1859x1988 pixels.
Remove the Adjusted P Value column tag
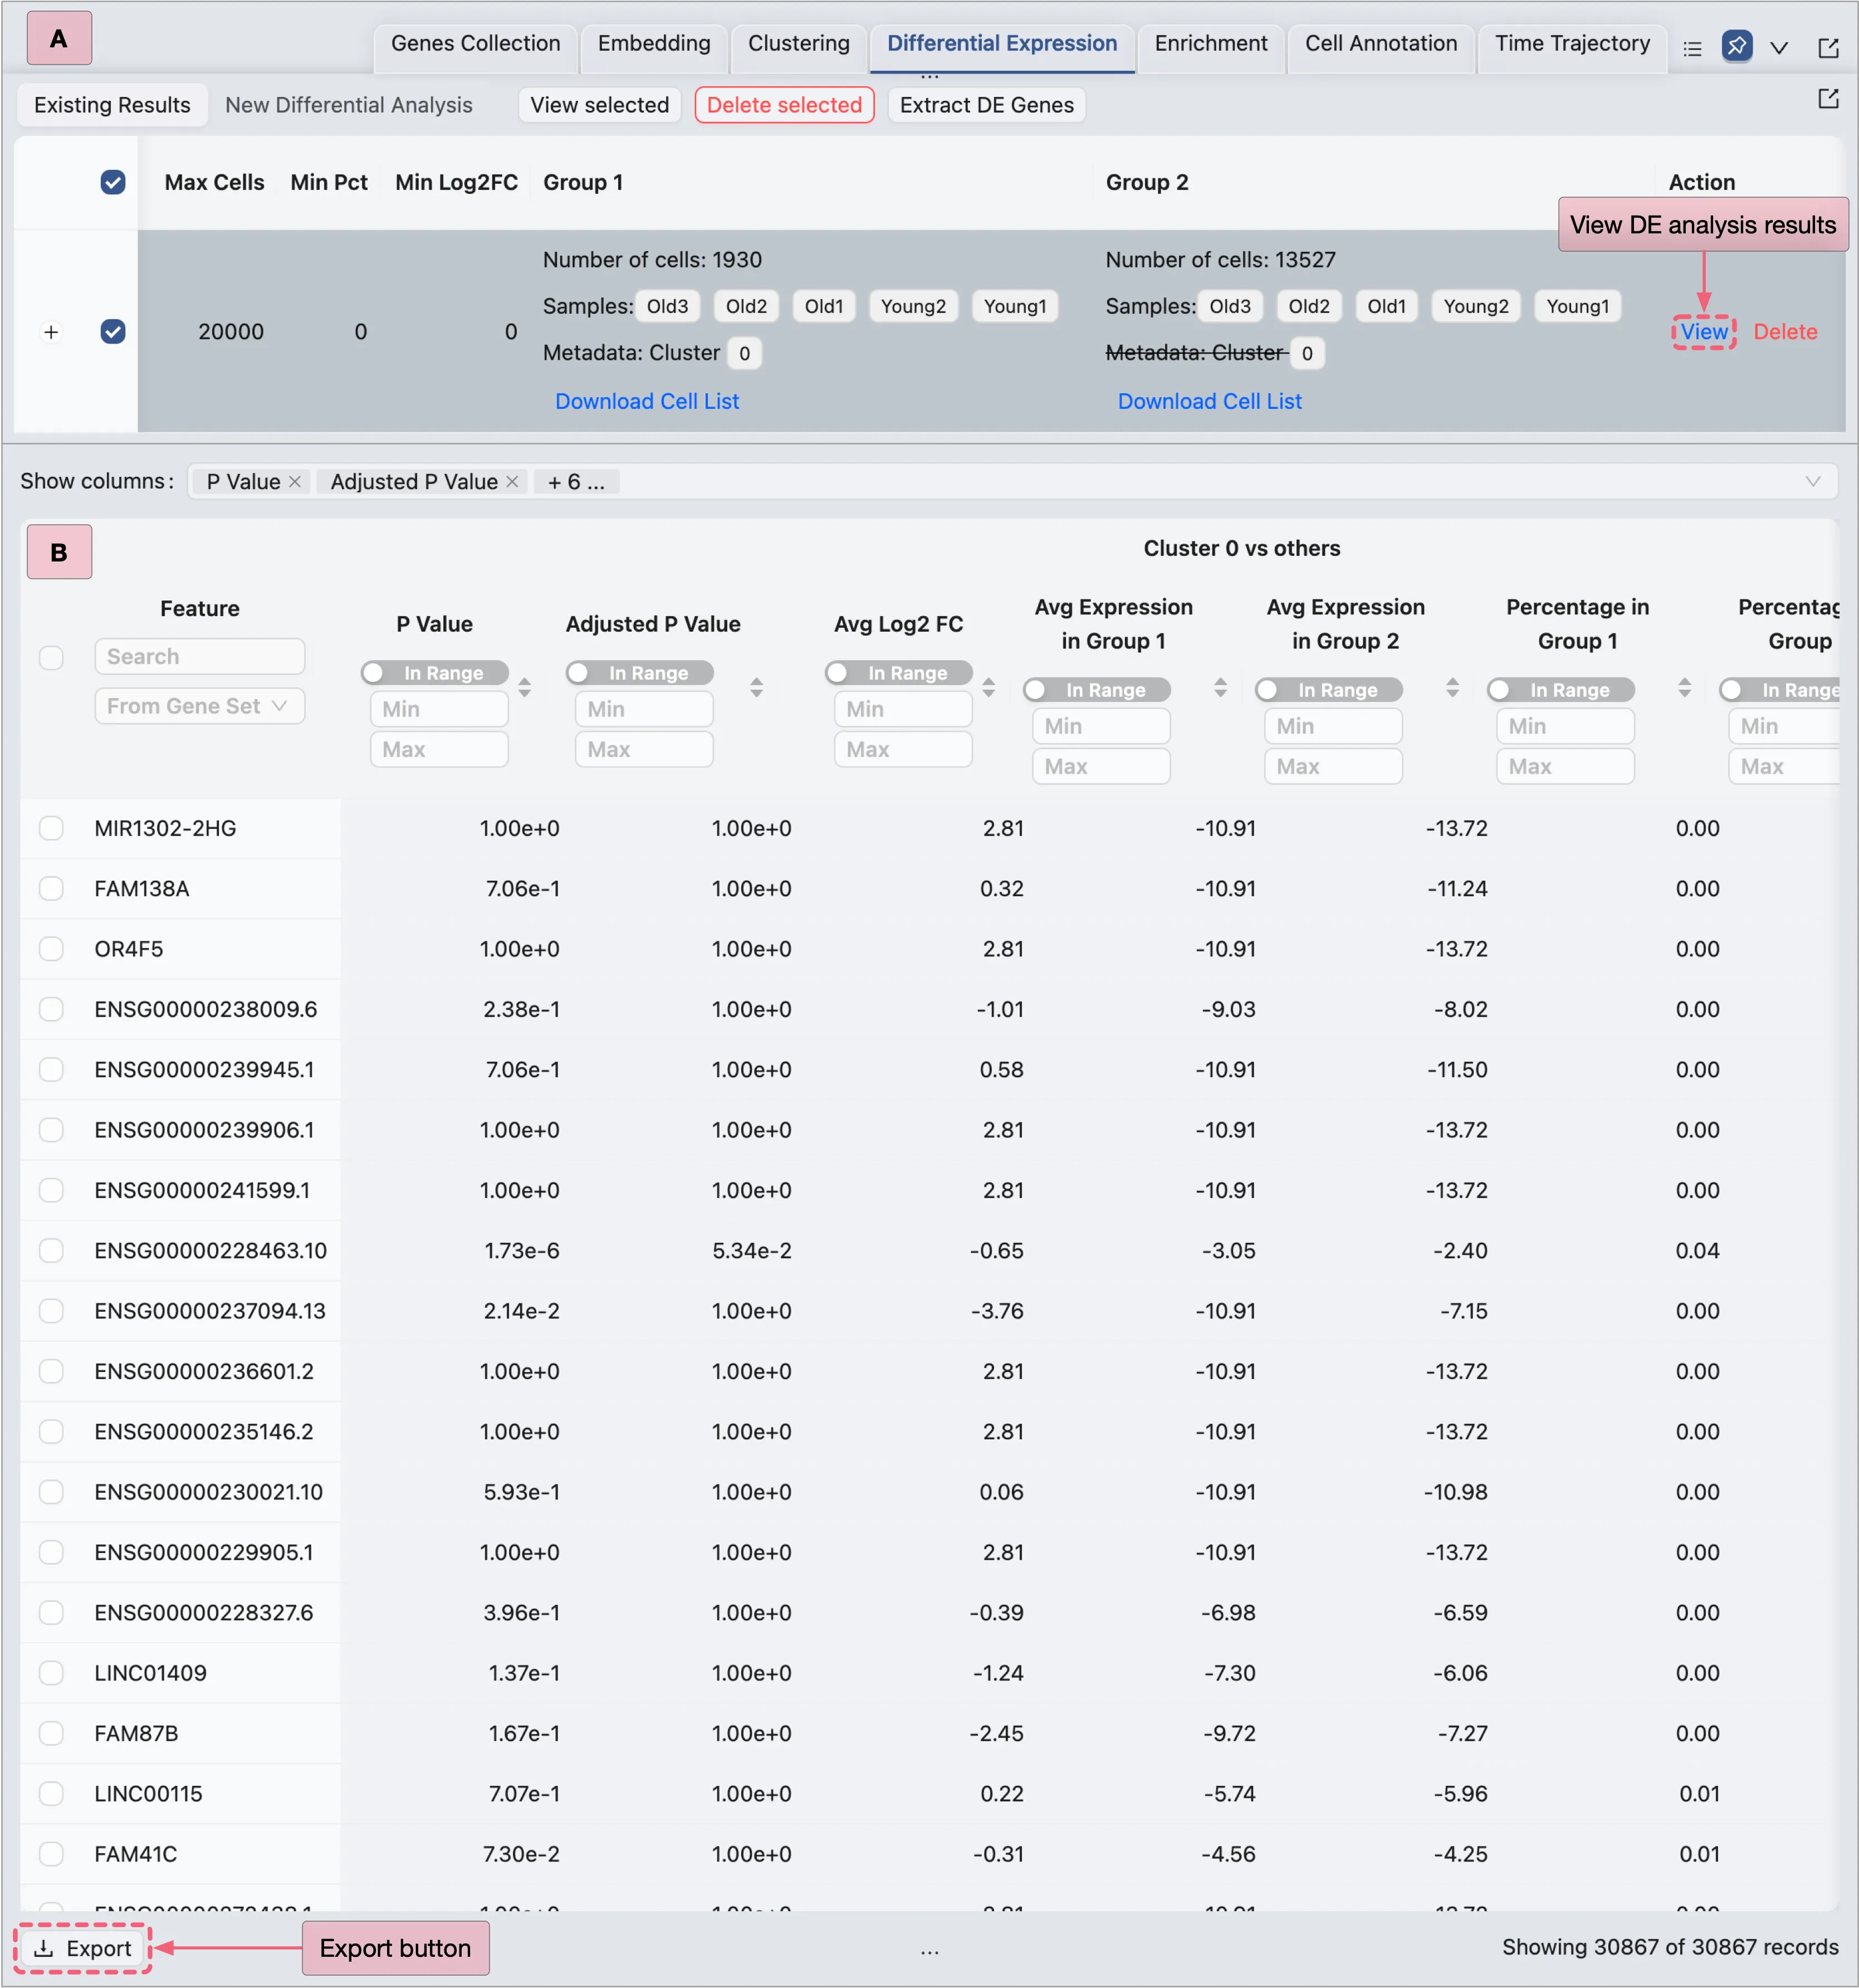[x=512, y=482]
